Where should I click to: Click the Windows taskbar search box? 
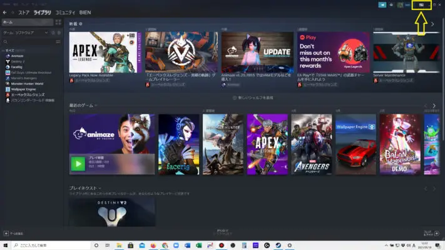click(x=51, y=246)
